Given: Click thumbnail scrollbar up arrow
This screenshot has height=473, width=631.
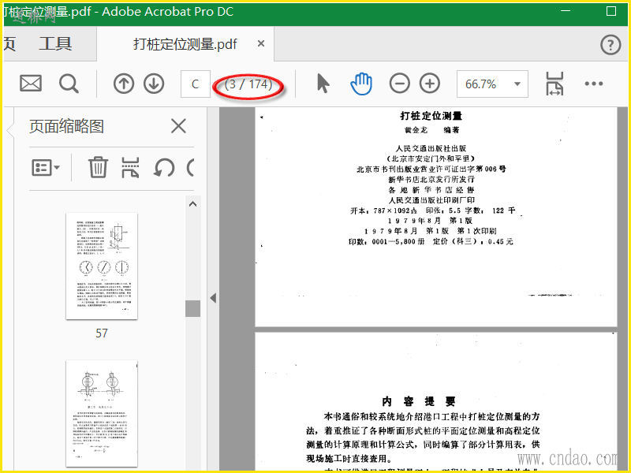Looking at the screenshot, I should [192, 204].
